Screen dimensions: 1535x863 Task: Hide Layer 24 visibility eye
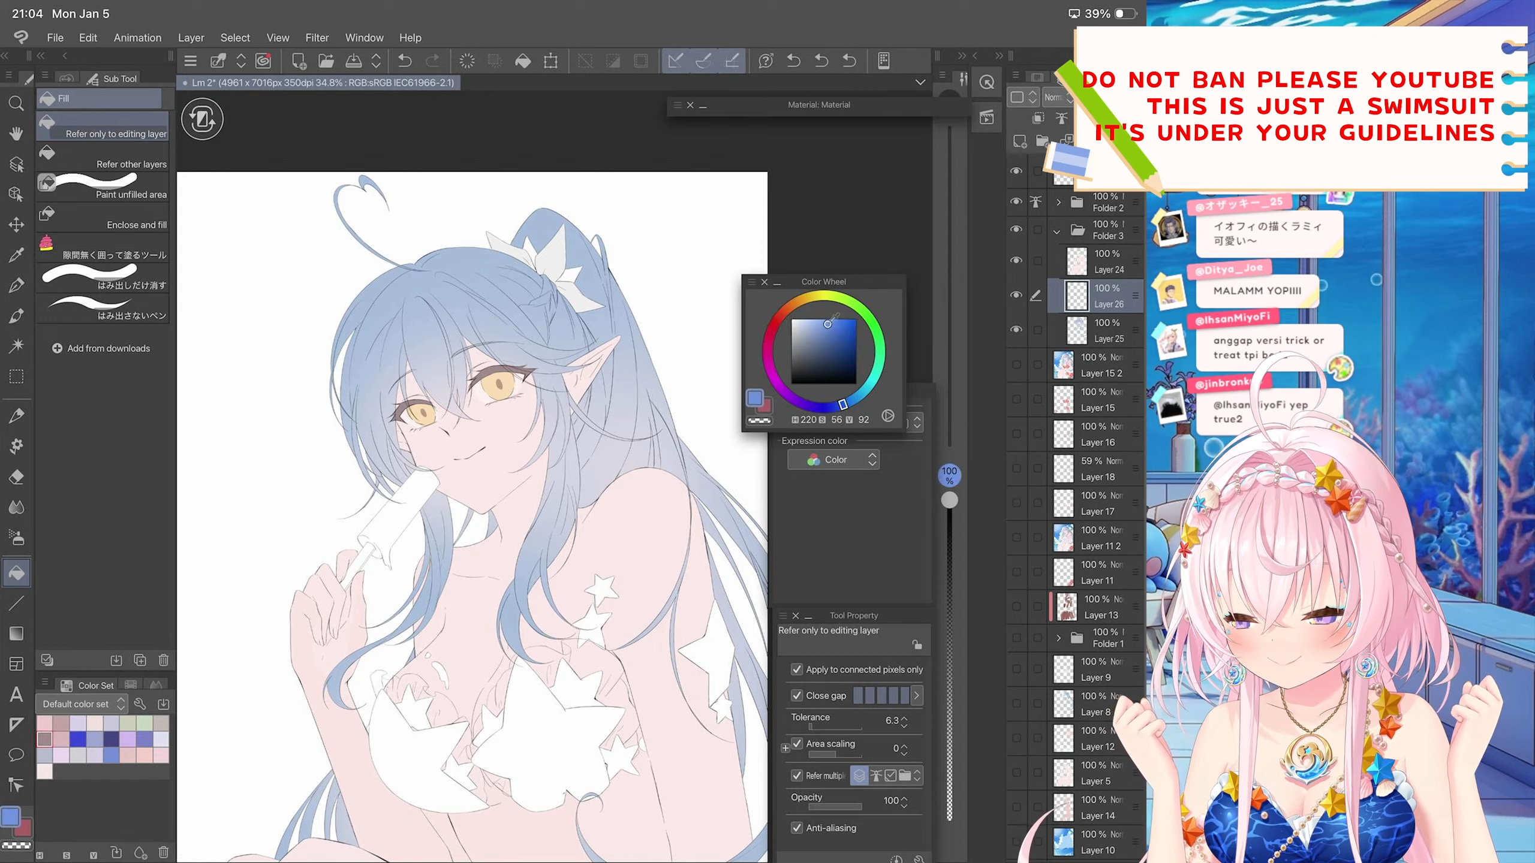[1016, 260]
